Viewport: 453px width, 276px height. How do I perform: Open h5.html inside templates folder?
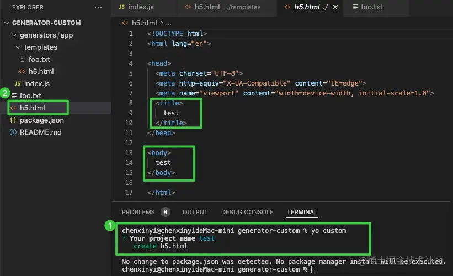(41, 71)
